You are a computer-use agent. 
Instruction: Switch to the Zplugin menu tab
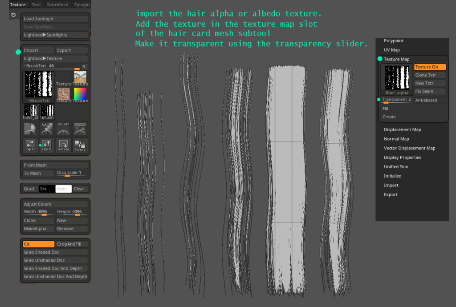(x=81, y=4)
